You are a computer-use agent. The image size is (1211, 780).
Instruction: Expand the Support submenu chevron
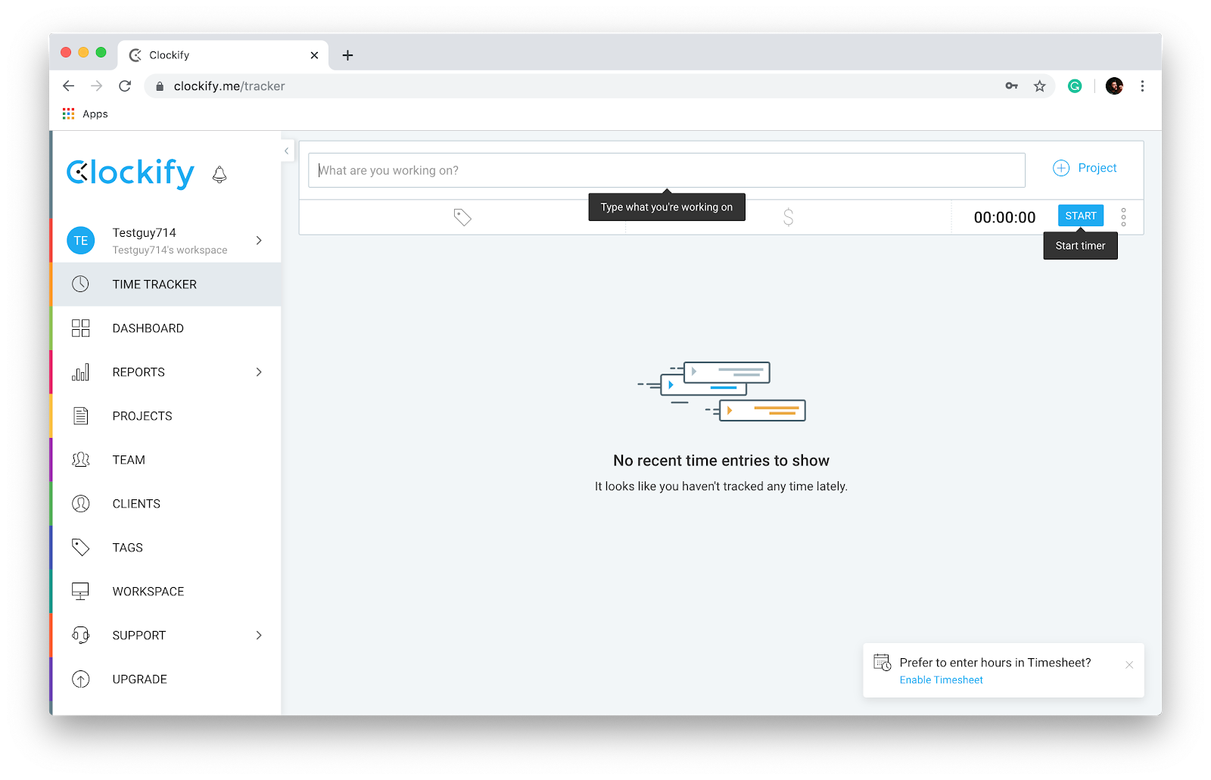[x=259, y=635]
